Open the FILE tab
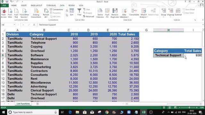This screenshot has width=205, height=115. click(x=4, y=5)
